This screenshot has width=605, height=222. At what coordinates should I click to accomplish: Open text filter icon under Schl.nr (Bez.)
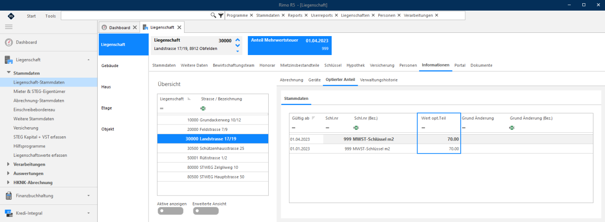[356, 128]
